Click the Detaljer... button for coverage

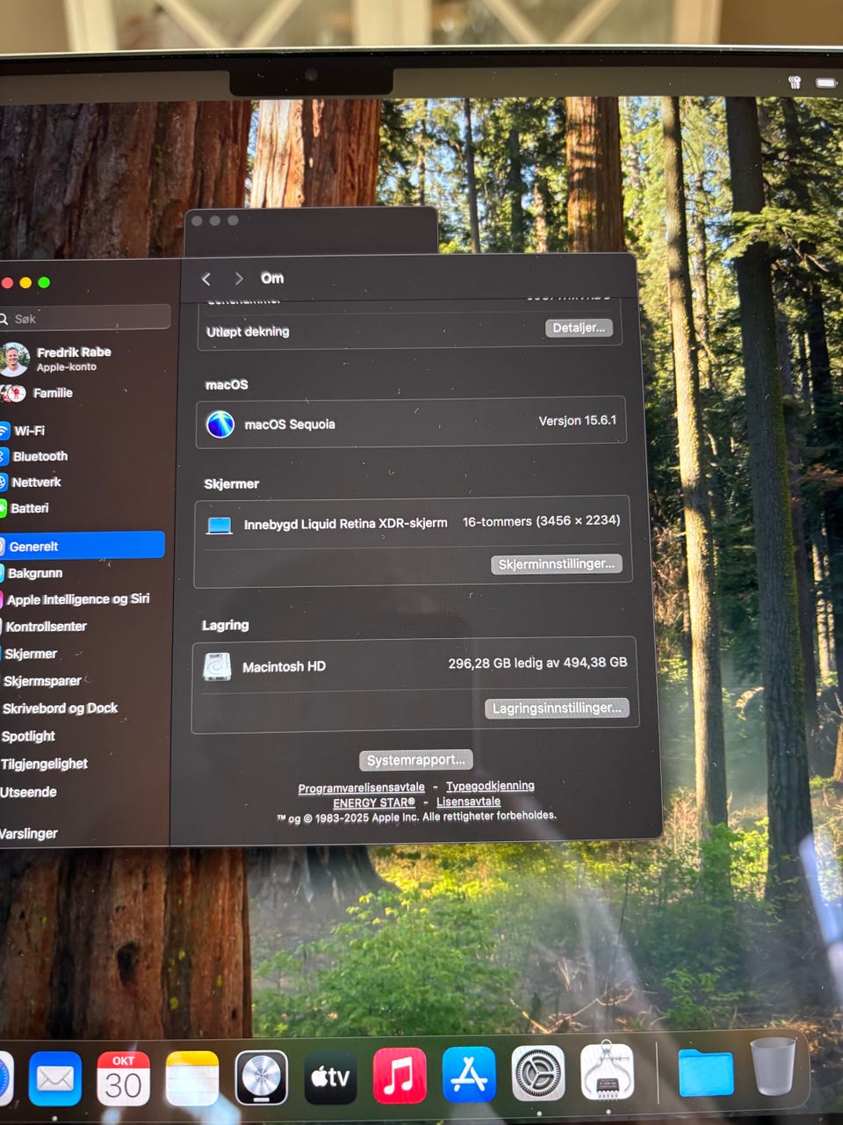tap(579, 328)
